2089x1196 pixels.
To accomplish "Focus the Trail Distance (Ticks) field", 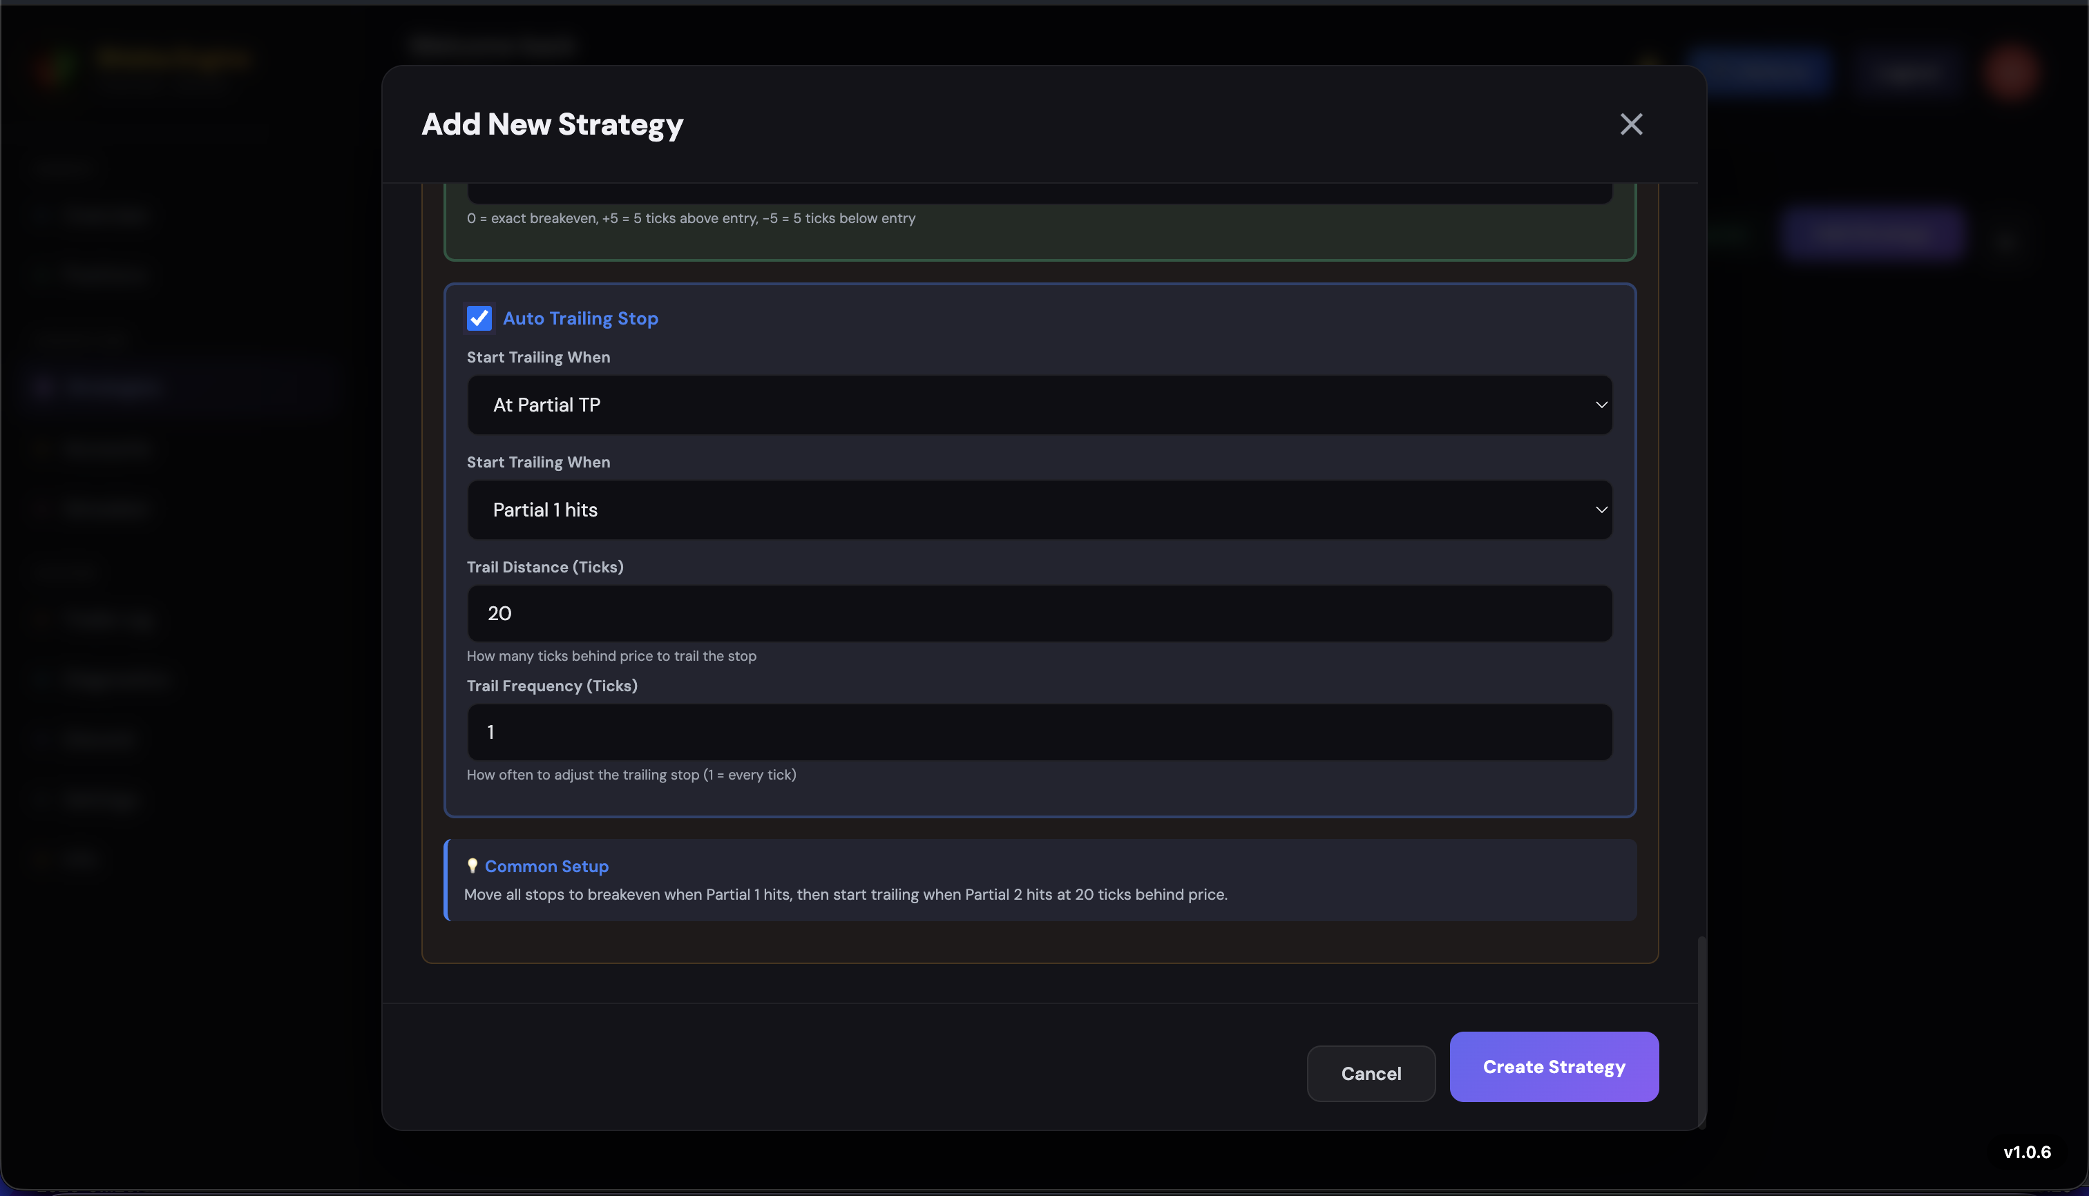I will tap(1039, 614).
